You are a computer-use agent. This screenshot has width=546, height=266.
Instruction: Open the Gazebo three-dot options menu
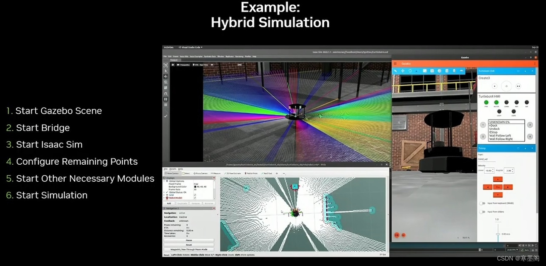pyautogui.click(x=535, y=63)
